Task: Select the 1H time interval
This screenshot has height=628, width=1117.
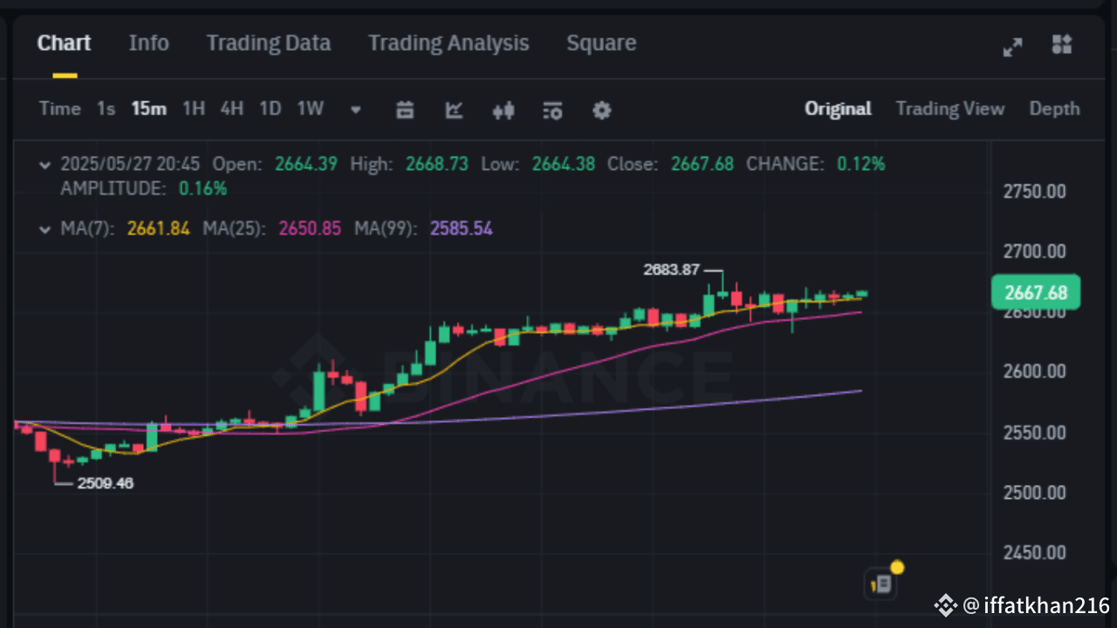Action: pyautogui.click(x=194, y=109)
